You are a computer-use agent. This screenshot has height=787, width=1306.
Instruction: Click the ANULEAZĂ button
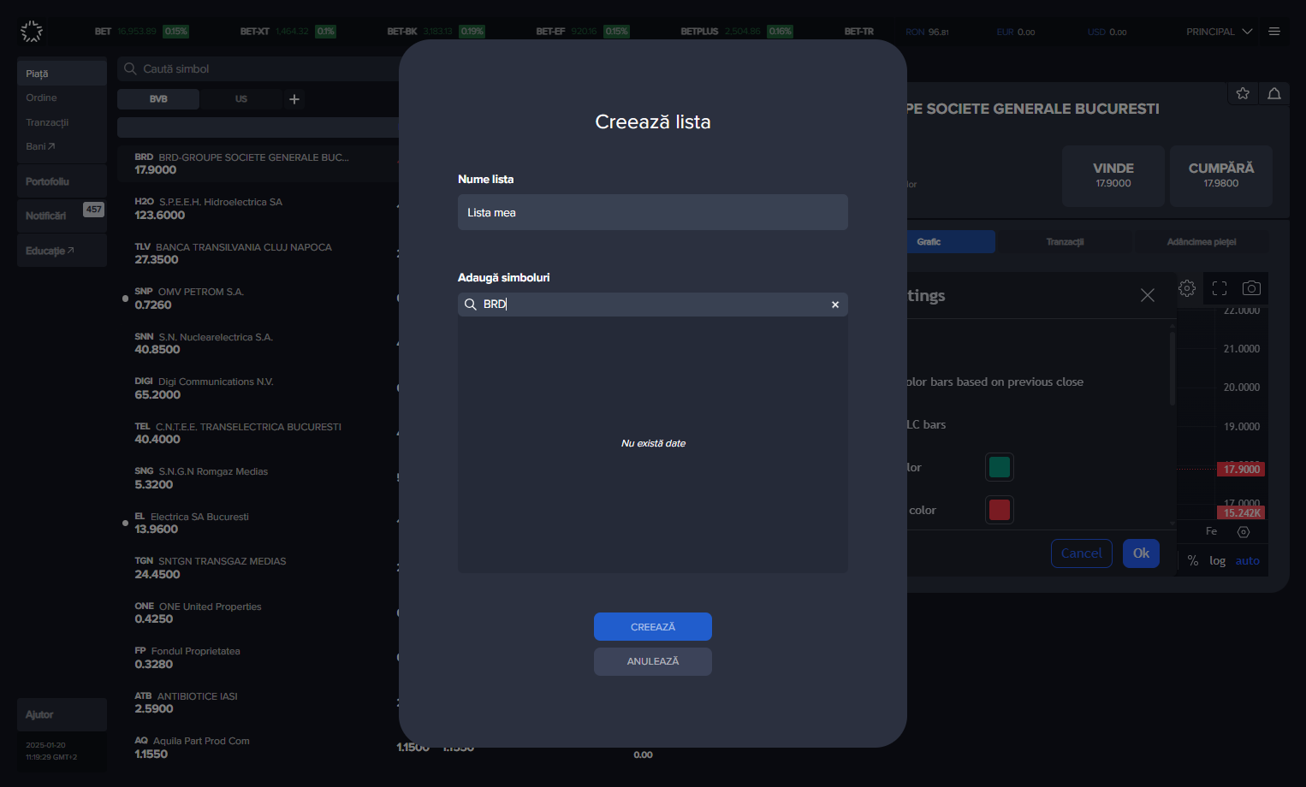tap(653, 661)
